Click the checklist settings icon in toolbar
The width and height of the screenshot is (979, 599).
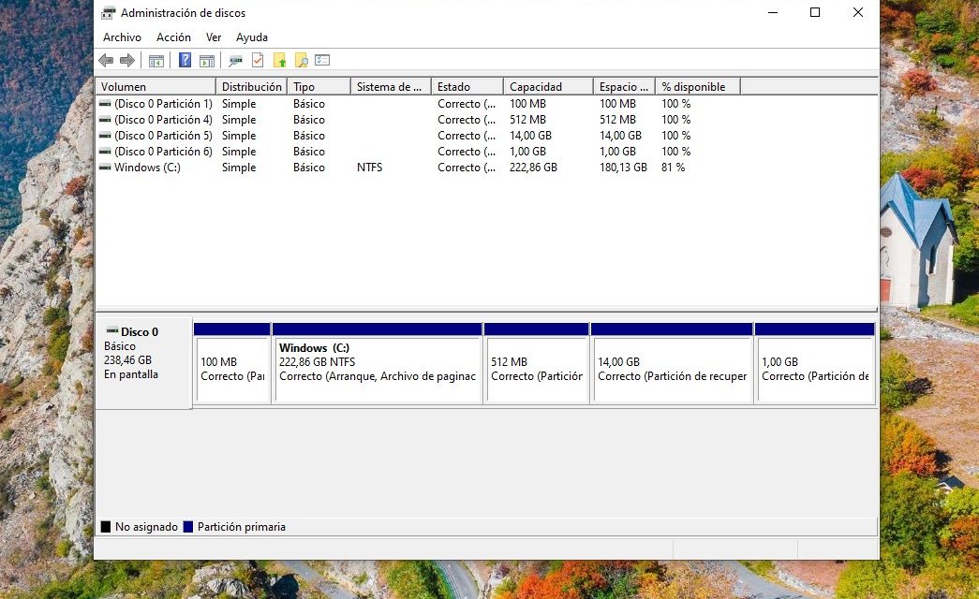point(322,61)
